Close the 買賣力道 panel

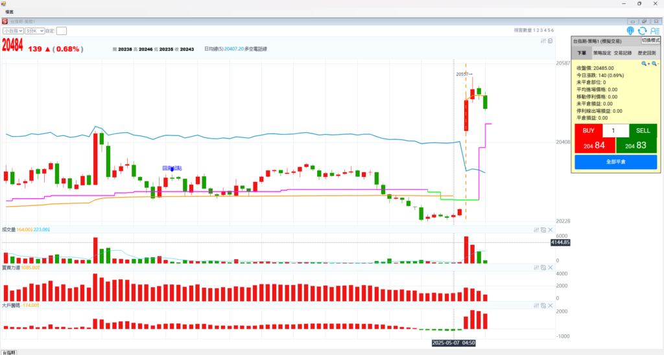coord(551,268)
